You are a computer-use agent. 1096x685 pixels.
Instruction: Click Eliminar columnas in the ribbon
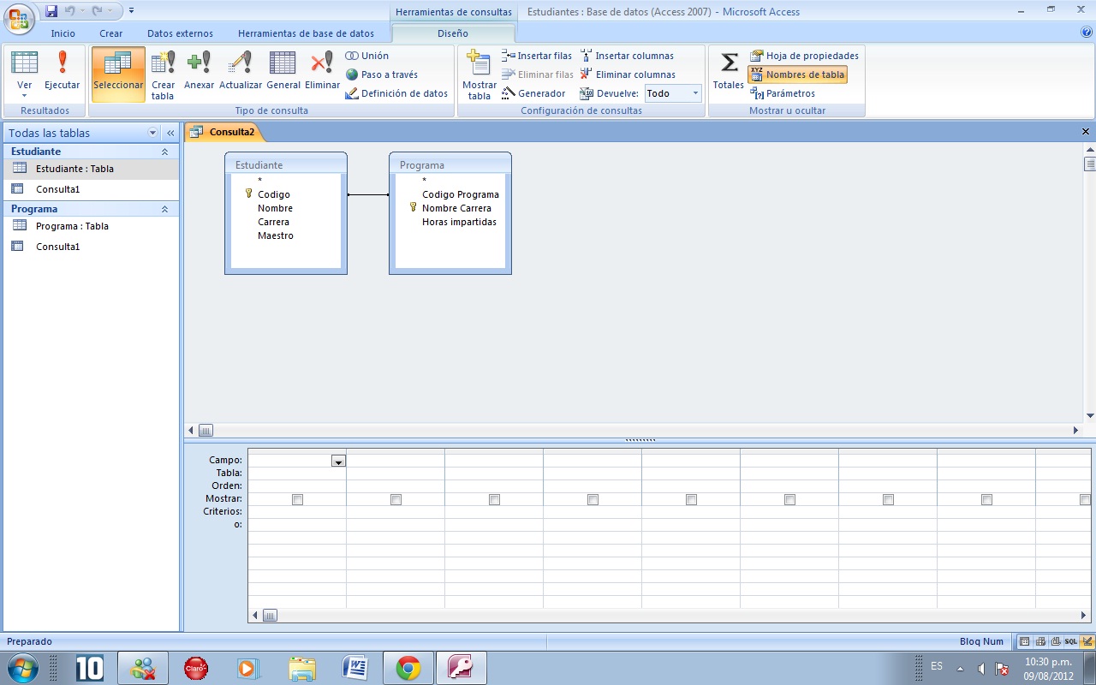click(x=628, y=74)
